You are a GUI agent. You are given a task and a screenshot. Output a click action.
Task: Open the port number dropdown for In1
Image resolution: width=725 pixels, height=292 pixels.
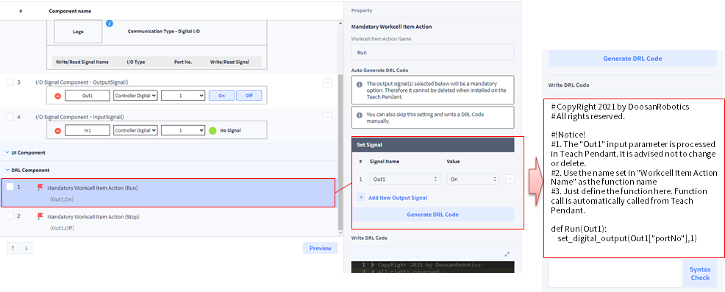[182, 131]
